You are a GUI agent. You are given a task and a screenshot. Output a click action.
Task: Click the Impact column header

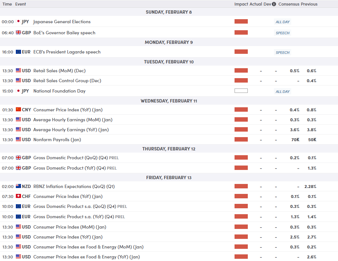[241, 4]
